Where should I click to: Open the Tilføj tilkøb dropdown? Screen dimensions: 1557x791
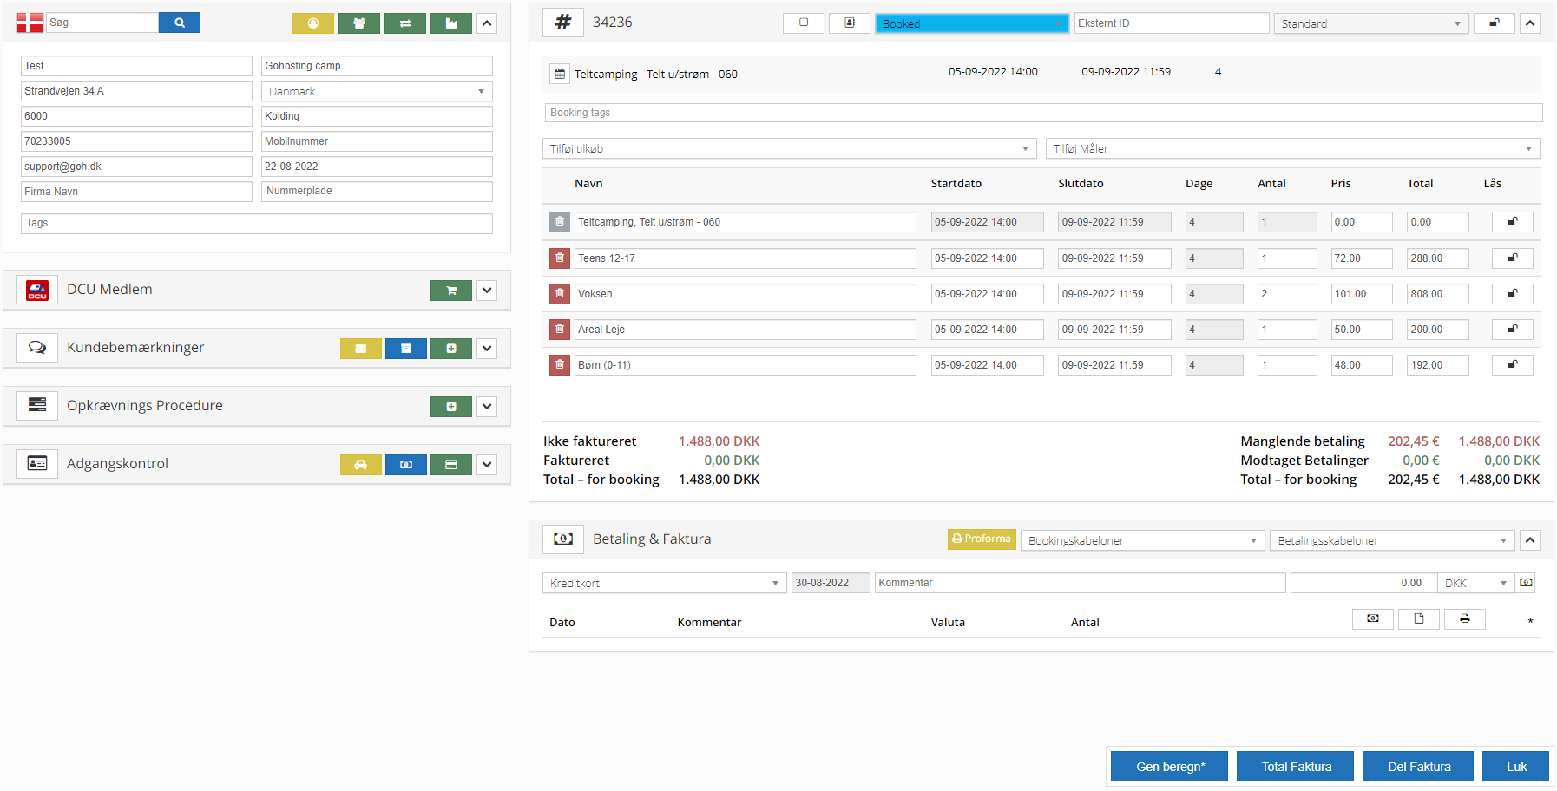pyautogui.click(x=789, y=149)
